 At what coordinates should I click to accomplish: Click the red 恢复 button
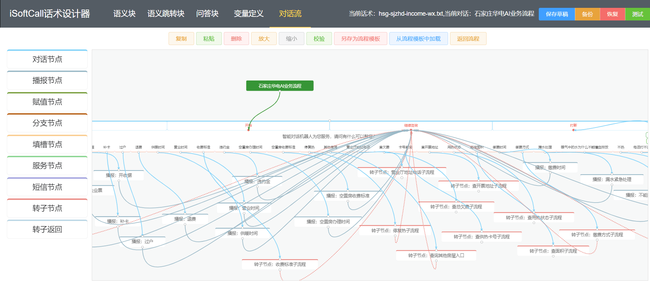click(612, 14)
